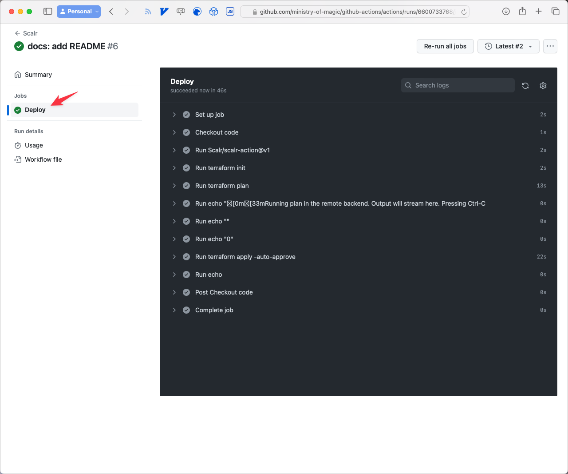Image resolution: width=568 pixels, height=474 pixels.
Task: Click the blue V extension icon
Action: tap(164, 12)
